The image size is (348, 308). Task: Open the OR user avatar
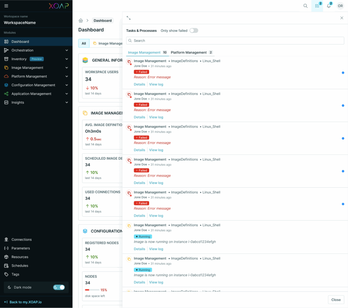point(340,6)
